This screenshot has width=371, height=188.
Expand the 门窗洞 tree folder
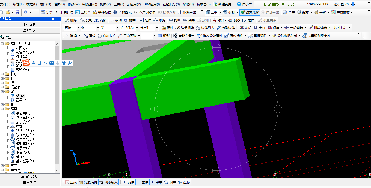(x=2, y=87)
